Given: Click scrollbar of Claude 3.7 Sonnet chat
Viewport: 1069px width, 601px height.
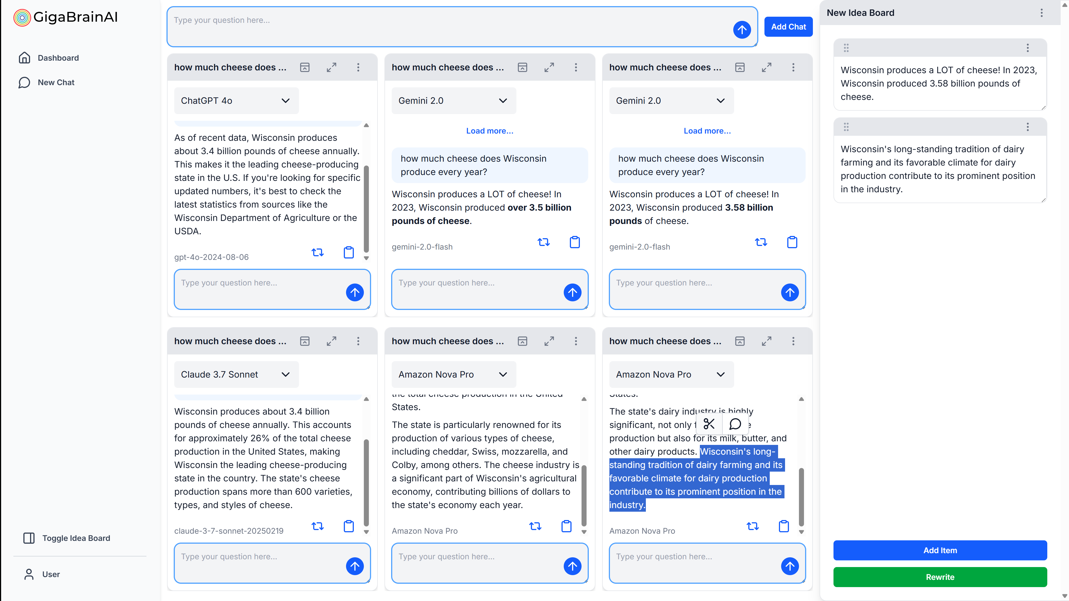Looking at the screenshot, I should point(366,482).
